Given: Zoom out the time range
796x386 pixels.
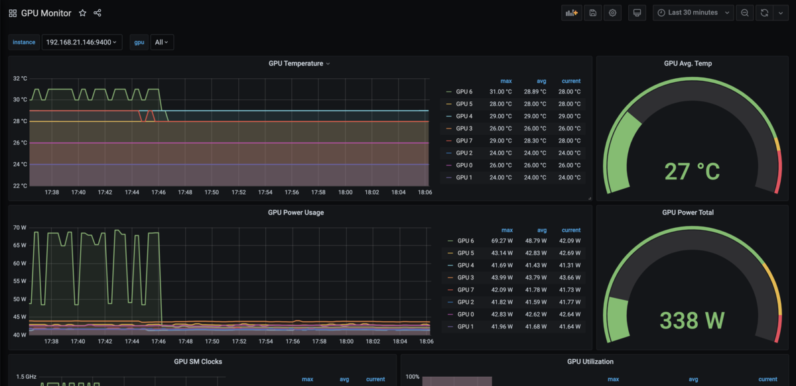Looking at the screenshot, I should [x=745, y=13].
